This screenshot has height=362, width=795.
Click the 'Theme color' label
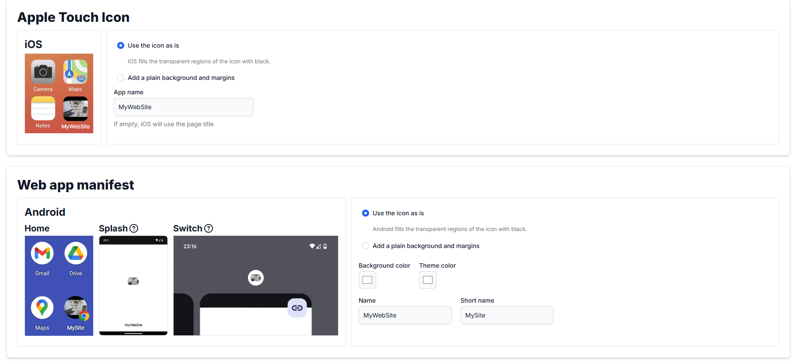(437, 265)
